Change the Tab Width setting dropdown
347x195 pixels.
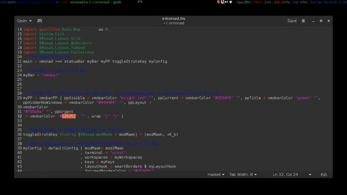pyautogui.click(x=243, y=174)
